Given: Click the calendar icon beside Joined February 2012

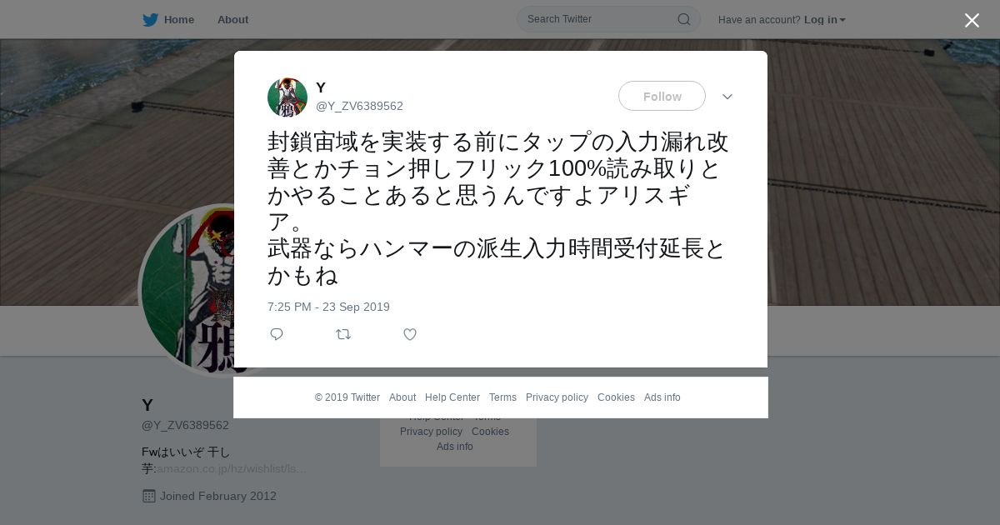Looking at the screenshot, I should (149, 496).
